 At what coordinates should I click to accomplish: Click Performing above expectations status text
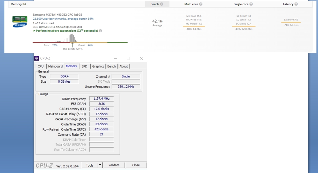click(x=66, y=31)
